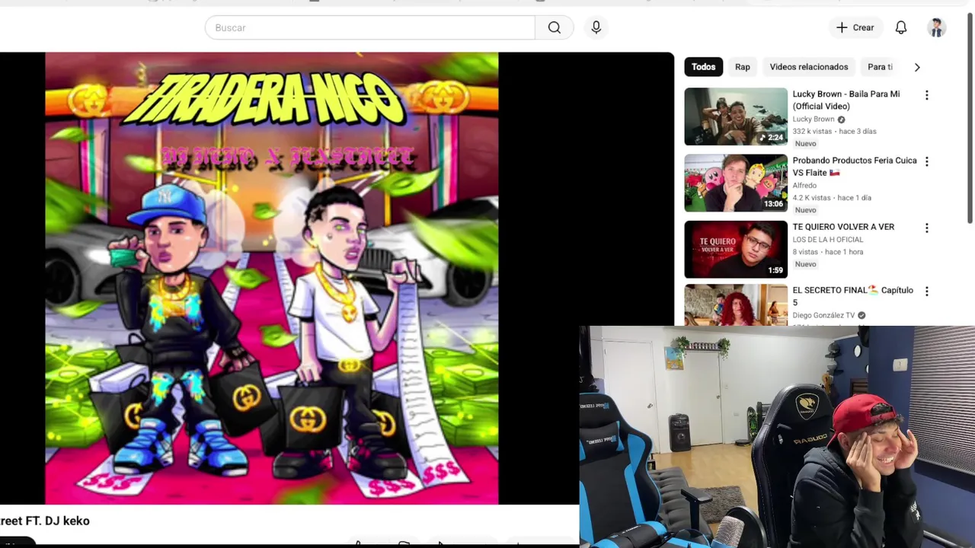975x548 pixels.
Task: Start voice search with microphone icon
Action: (x=596, y=27)
